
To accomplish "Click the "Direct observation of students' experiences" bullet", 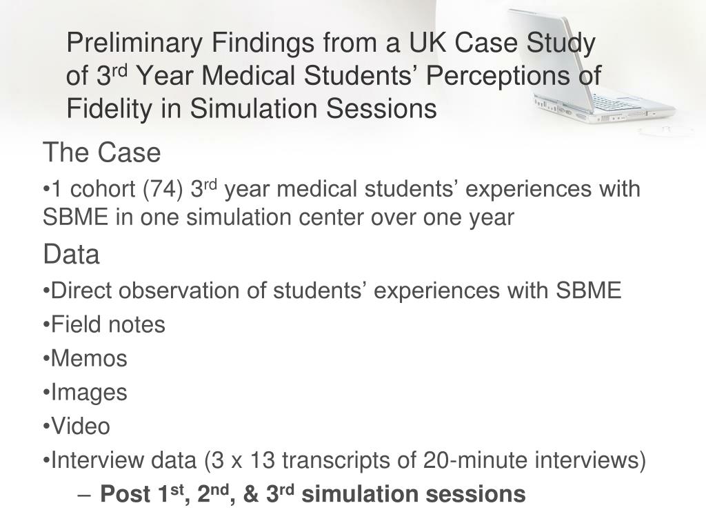I will (x=332, y=291).
